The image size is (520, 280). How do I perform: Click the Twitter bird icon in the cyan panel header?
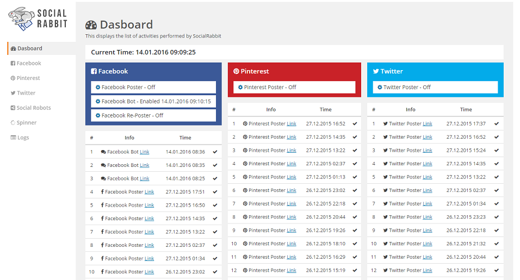[x=376, y=71]
